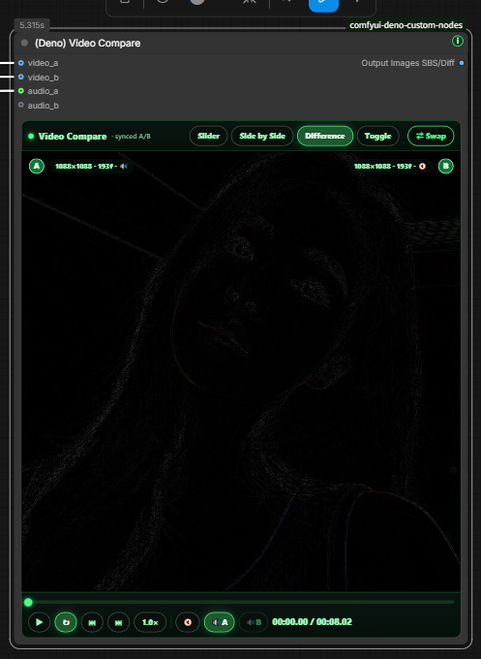The width and height of the screenshot is (481, 659).
Task: Click the difference video preview
Action: coord(241,371)
